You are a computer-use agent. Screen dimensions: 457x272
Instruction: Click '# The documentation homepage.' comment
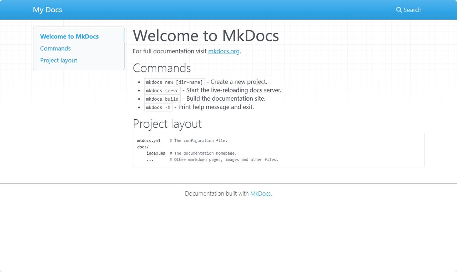[x=203, y=153]
